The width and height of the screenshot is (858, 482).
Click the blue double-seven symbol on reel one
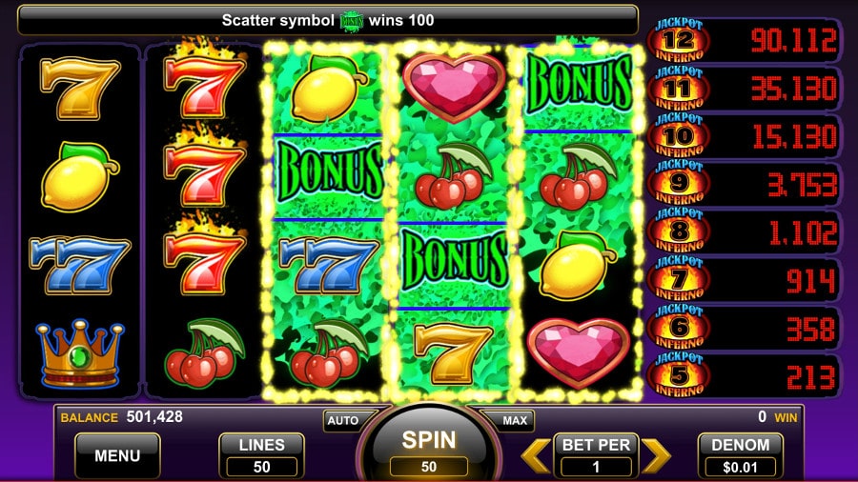tap(80, 265)
